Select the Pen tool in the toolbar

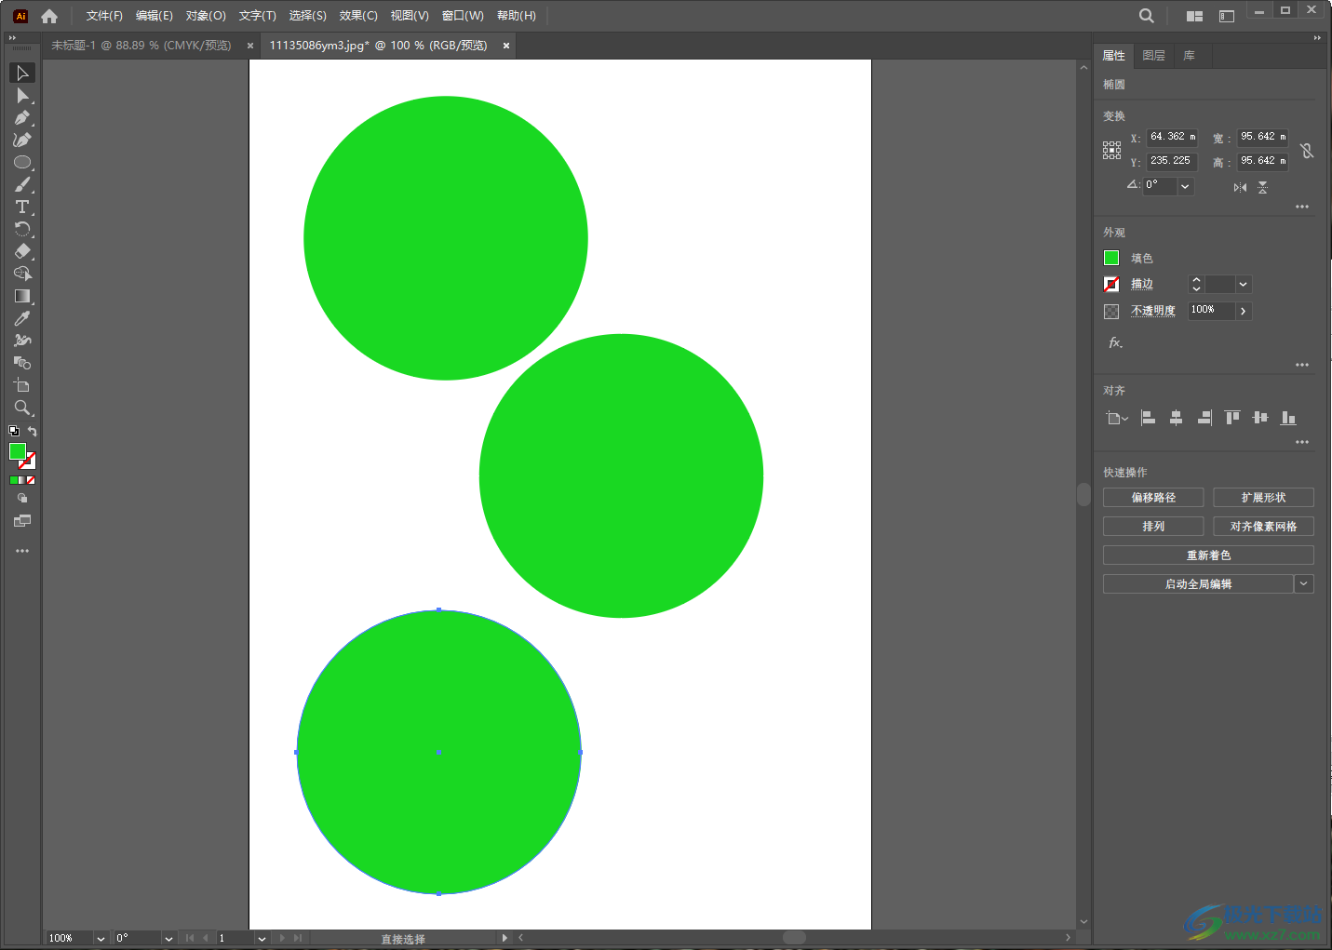(x=21, y=118)
